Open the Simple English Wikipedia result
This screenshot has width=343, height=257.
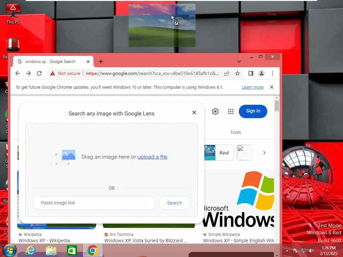(x=238, y=240)
